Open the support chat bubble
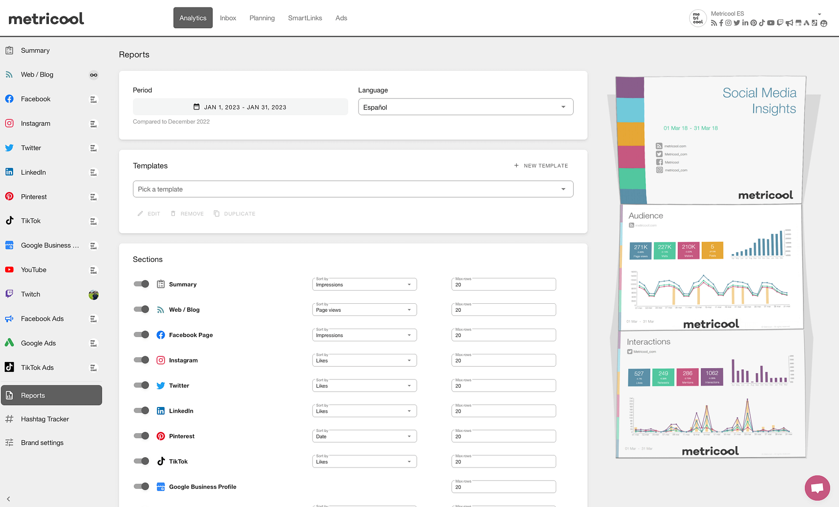Viewport: 839px width, 507px height. (817, 488)
